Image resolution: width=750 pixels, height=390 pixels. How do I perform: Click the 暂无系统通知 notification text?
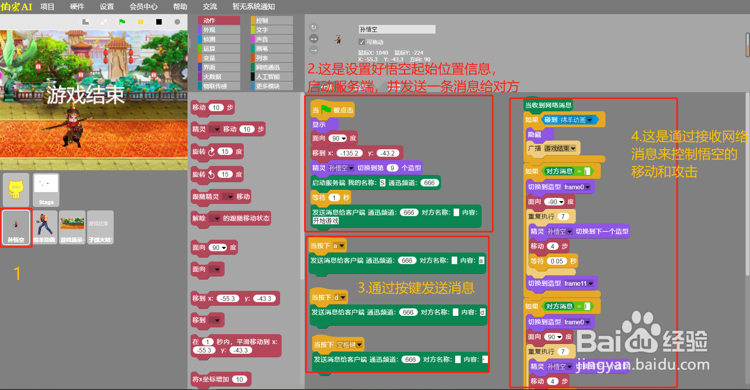pos(254,7)
